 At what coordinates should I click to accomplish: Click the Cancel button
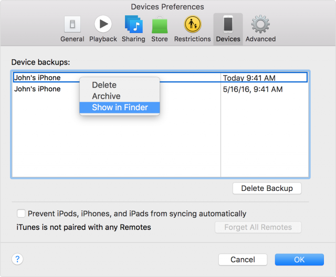point(243,260)
